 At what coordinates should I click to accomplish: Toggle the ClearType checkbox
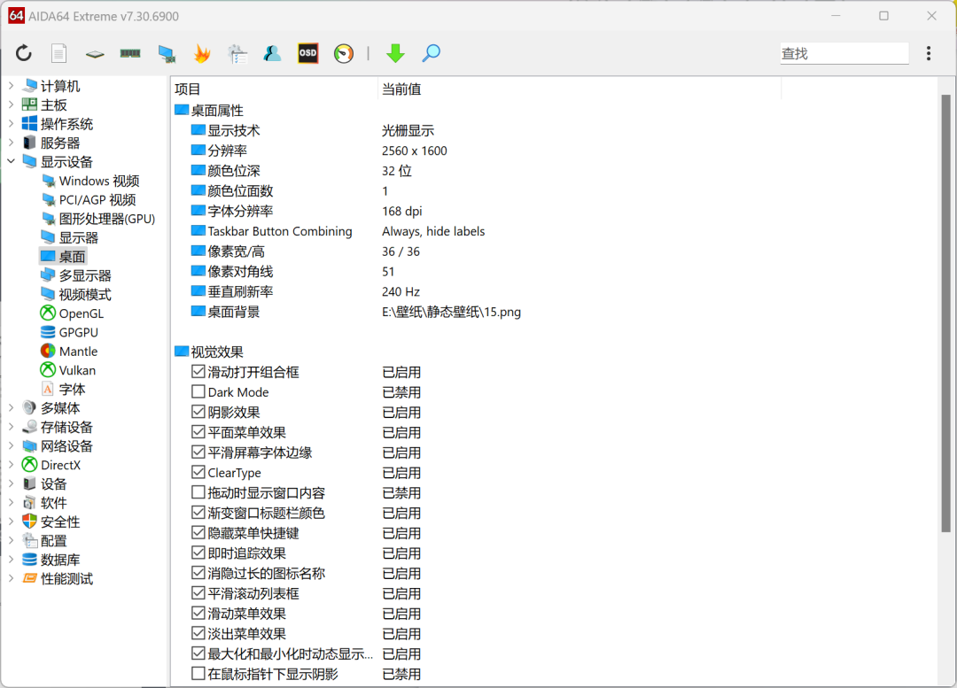point(198,472)
